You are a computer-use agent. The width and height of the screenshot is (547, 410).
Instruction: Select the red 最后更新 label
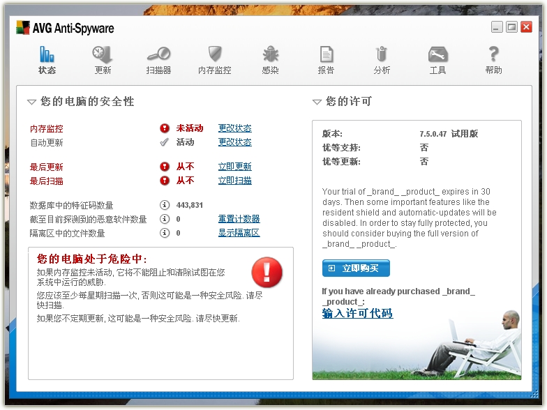[x=46, y=167]
